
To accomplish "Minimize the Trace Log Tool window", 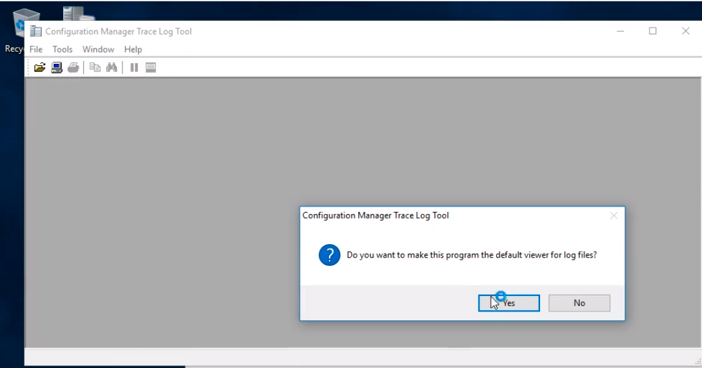I will coord(621,32).
